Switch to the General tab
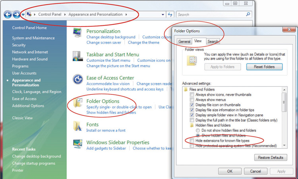This screenshot has height=179, width=298. pos(184,41)
